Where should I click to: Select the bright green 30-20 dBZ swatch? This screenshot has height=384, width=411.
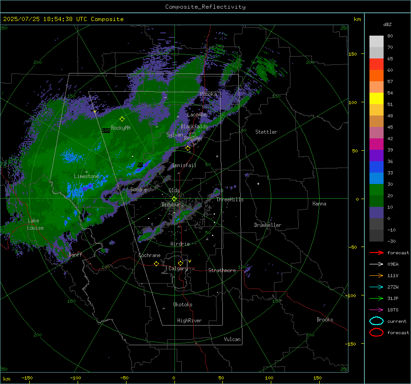[x=376, y=190]
